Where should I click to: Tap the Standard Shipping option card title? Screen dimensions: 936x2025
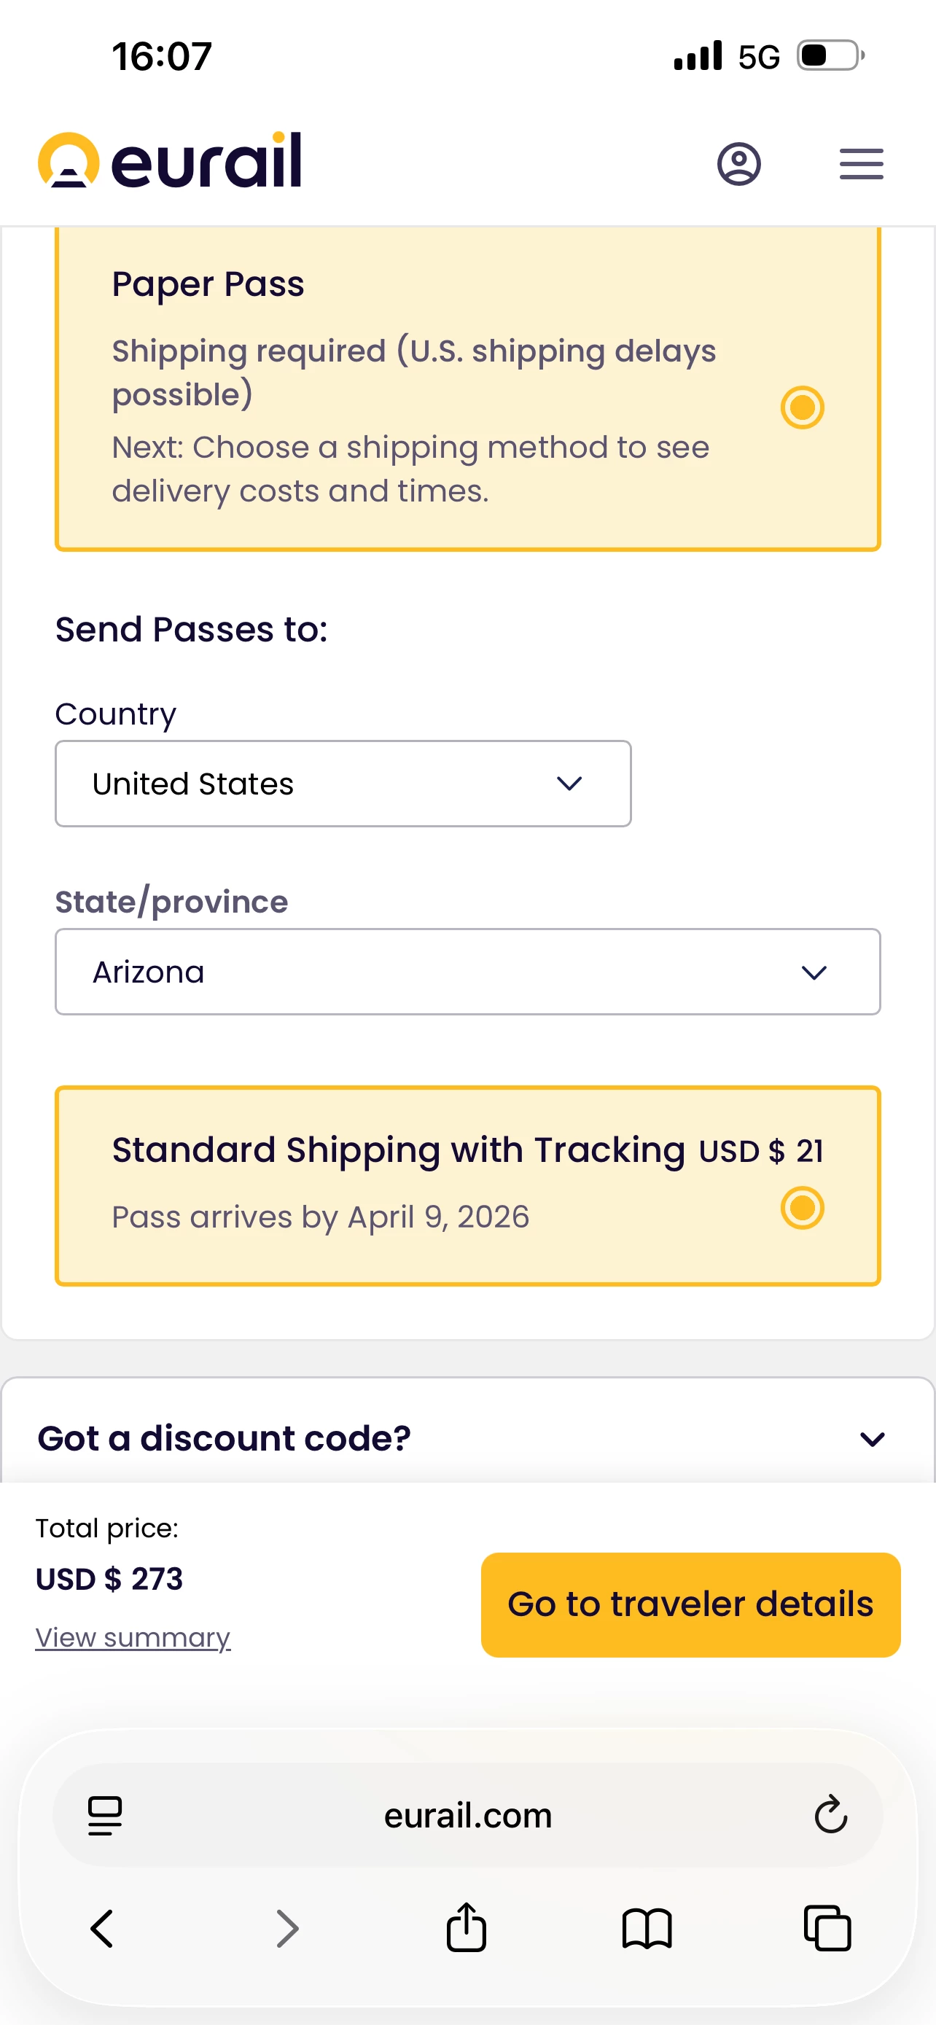click(399, 1150)
